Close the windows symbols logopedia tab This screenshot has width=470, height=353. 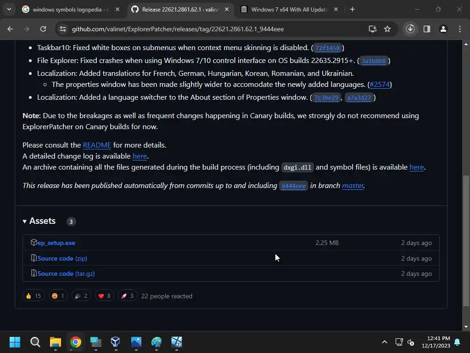117,10
